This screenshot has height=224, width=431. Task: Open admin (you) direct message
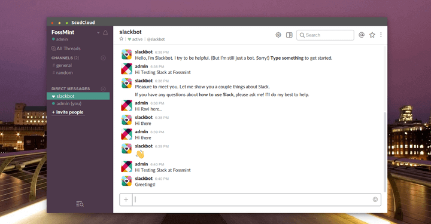(x=66, y=104)
